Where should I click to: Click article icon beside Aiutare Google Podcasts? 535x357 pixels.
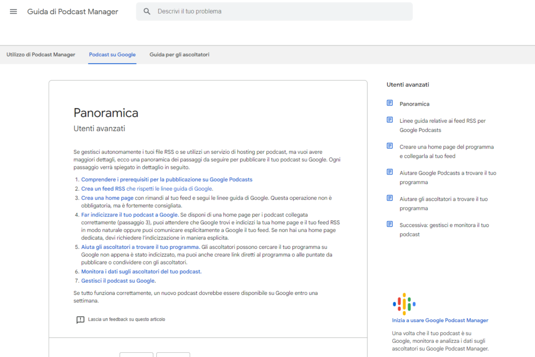tap(390, 171)
